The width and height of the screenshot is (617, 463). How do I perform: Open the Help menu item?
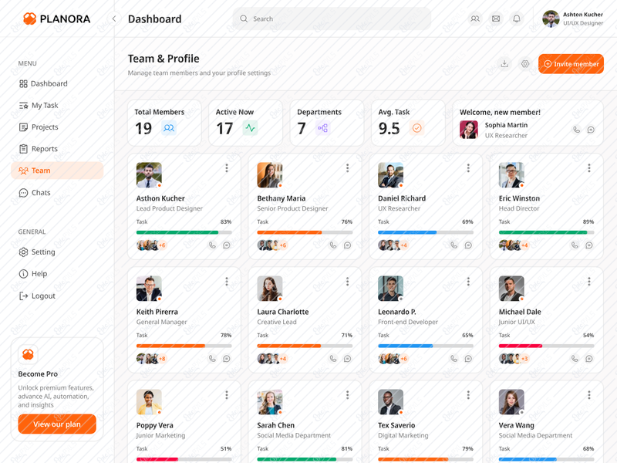57,274
